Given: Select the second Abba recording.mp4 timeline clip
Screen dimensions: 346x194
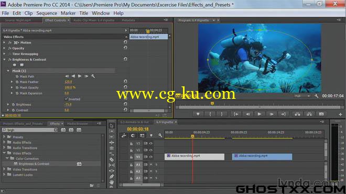Looking at the screenshot, I should click(x=262, y=156).
